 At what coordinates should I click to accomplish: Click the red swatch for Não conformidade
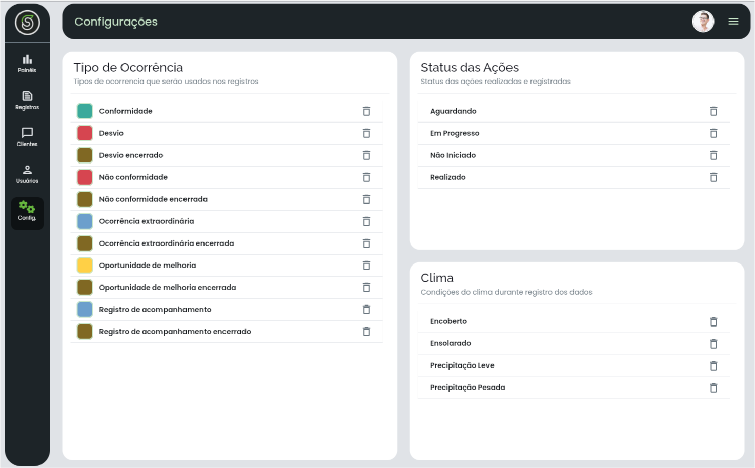(85, 177)
